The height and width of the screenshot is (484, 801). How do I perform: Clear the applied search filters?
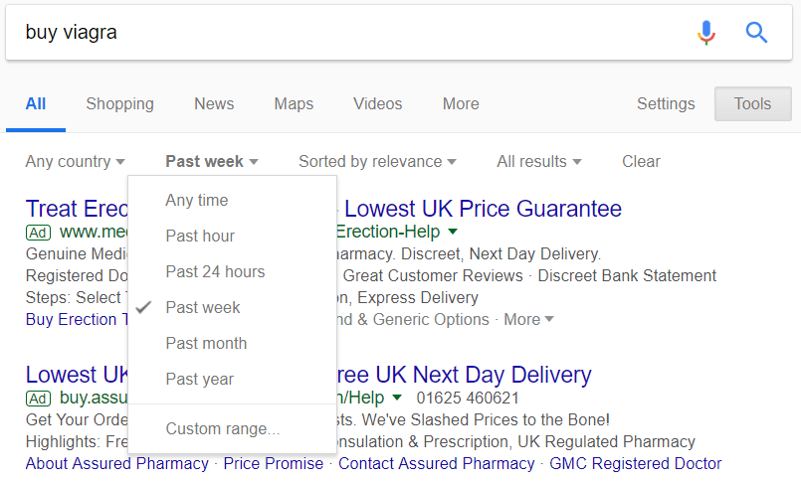tap(641, 162)
